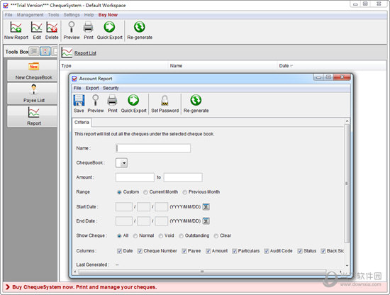Click the Report List header icon
The image size is (390, 295).
click(67, 52)
